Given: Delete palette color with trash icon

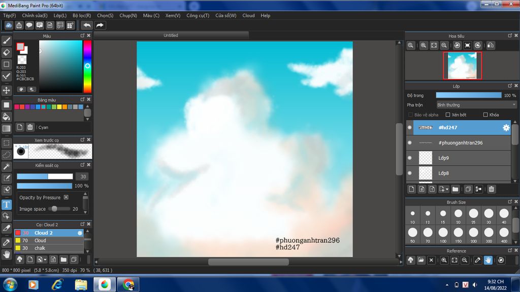Looking at the screenshot, I should point(30,127).
